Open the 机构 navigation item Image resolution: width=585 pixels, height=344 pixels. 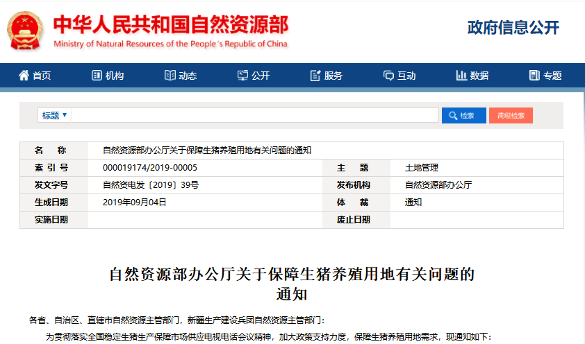[x=108, y=76]
